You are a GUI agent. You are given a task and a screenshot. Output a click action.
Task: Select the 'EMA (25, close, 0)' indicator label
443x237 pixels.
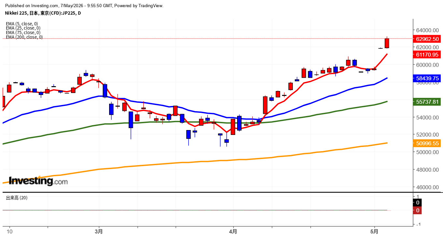(23, 28)
